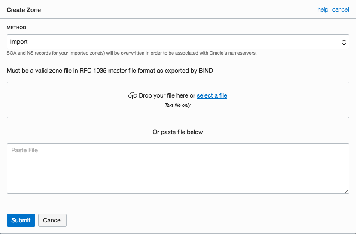The image size is (356, 234).
Task: Click the text area resize handle
Action: click(346, 191)
